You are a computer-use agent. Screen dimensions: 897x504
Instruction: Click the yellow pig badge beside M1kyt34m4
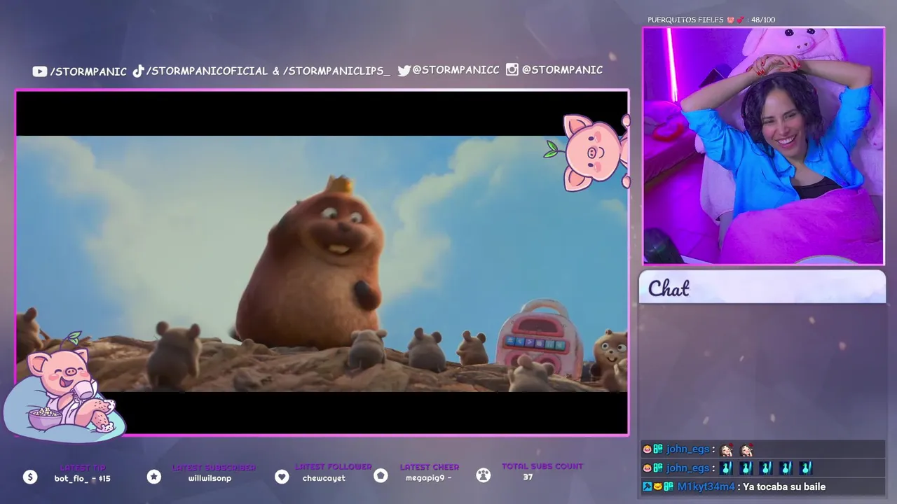[x=657, y=486]
